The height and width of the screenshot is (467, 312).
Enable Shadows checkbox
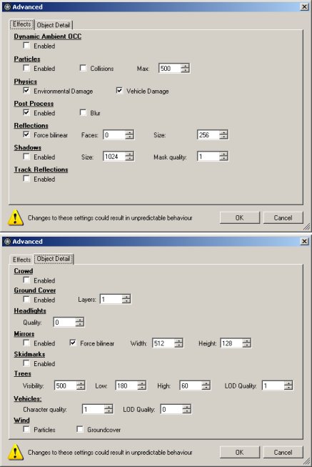click(26, 157)
